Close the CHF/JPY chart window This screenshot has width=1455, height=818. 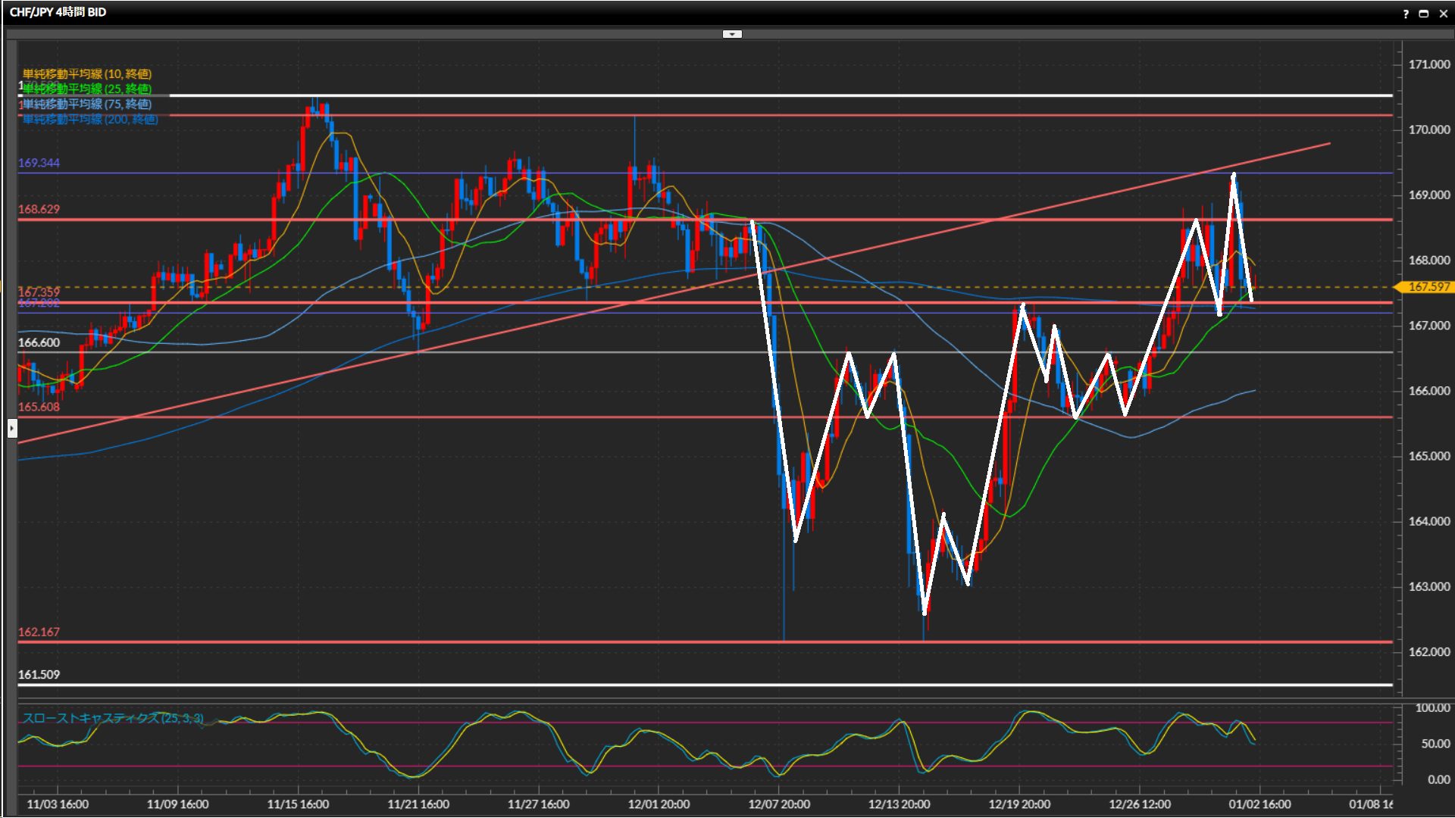pyautogui.click(x=1443, y=14)
